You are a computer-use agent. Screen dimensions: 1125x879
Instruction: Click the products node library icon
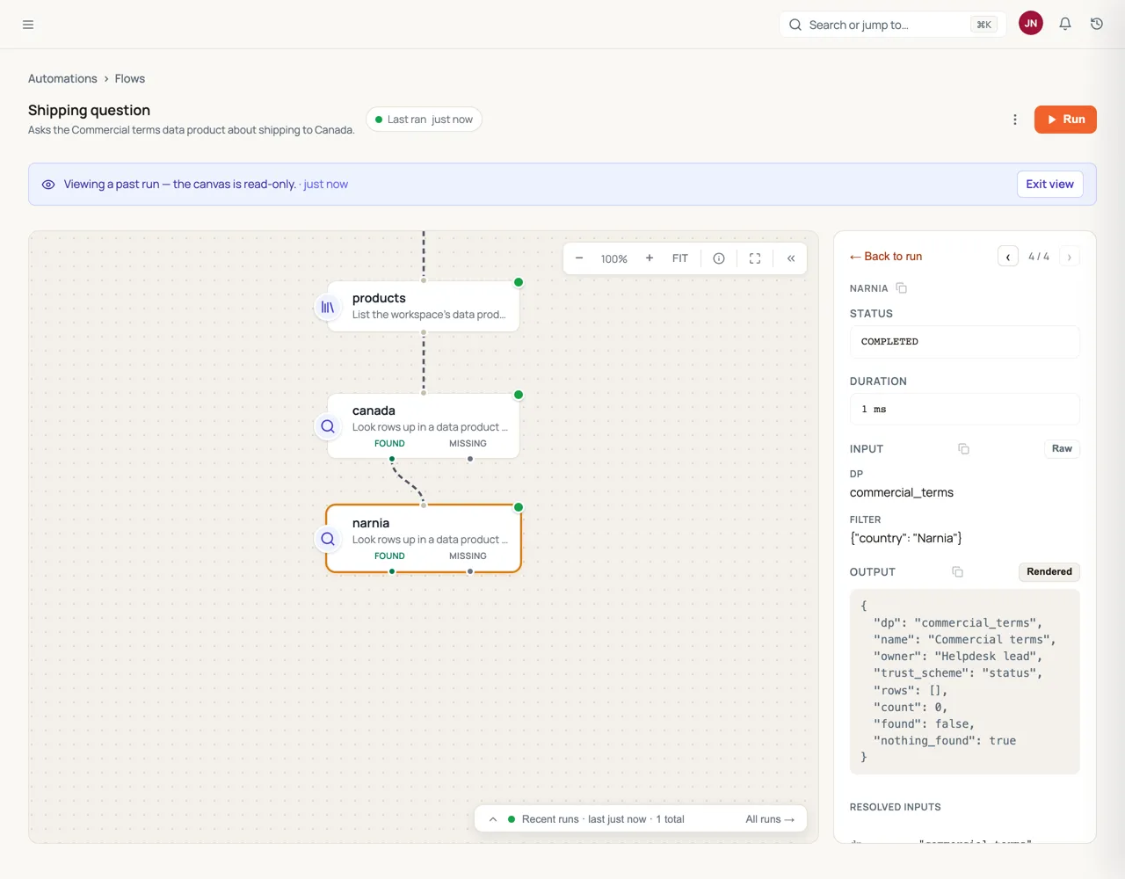328,307
